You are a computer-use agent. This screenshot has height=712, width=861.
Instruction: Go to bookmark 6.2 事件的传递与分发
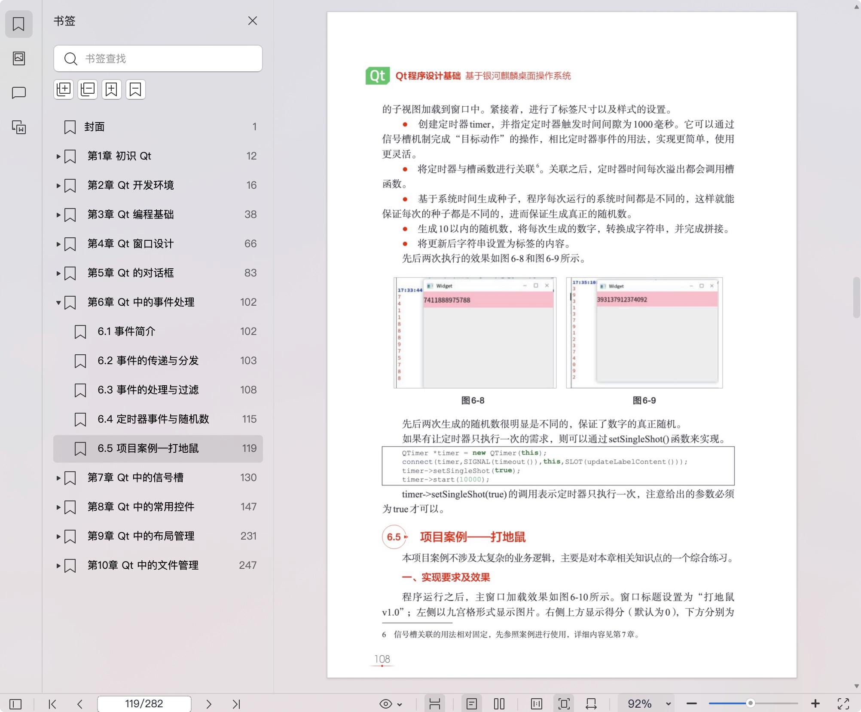[158, 361]
